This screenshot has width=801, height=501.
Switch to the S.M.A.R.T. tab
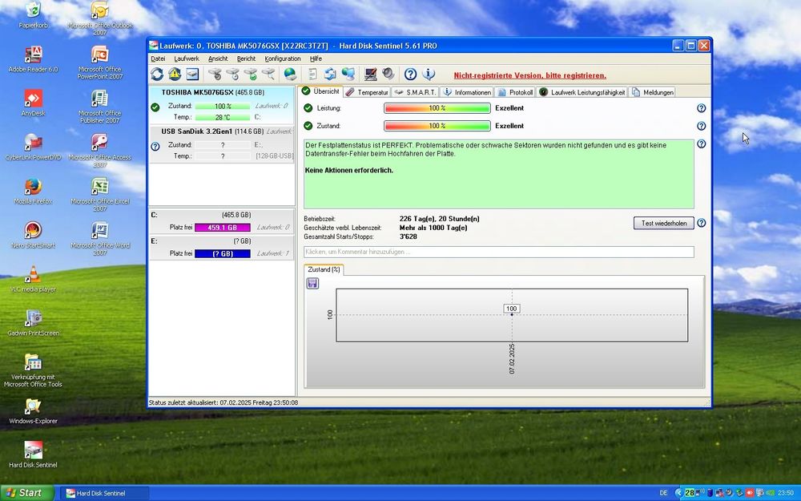(x=416, y=92)
